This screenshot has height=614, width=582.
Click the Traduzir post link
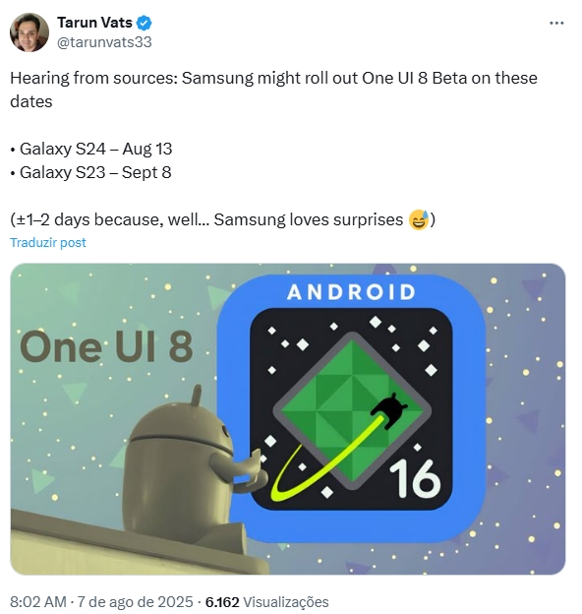point(48,242)
